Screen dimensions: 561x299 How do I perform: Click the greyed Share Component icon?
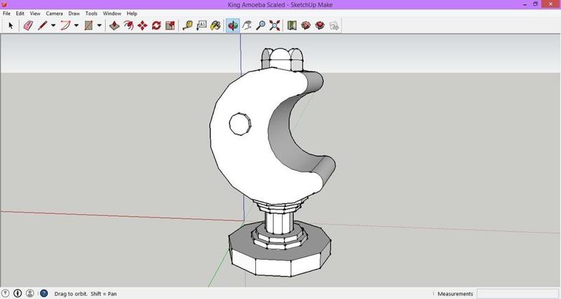[334, 25]
